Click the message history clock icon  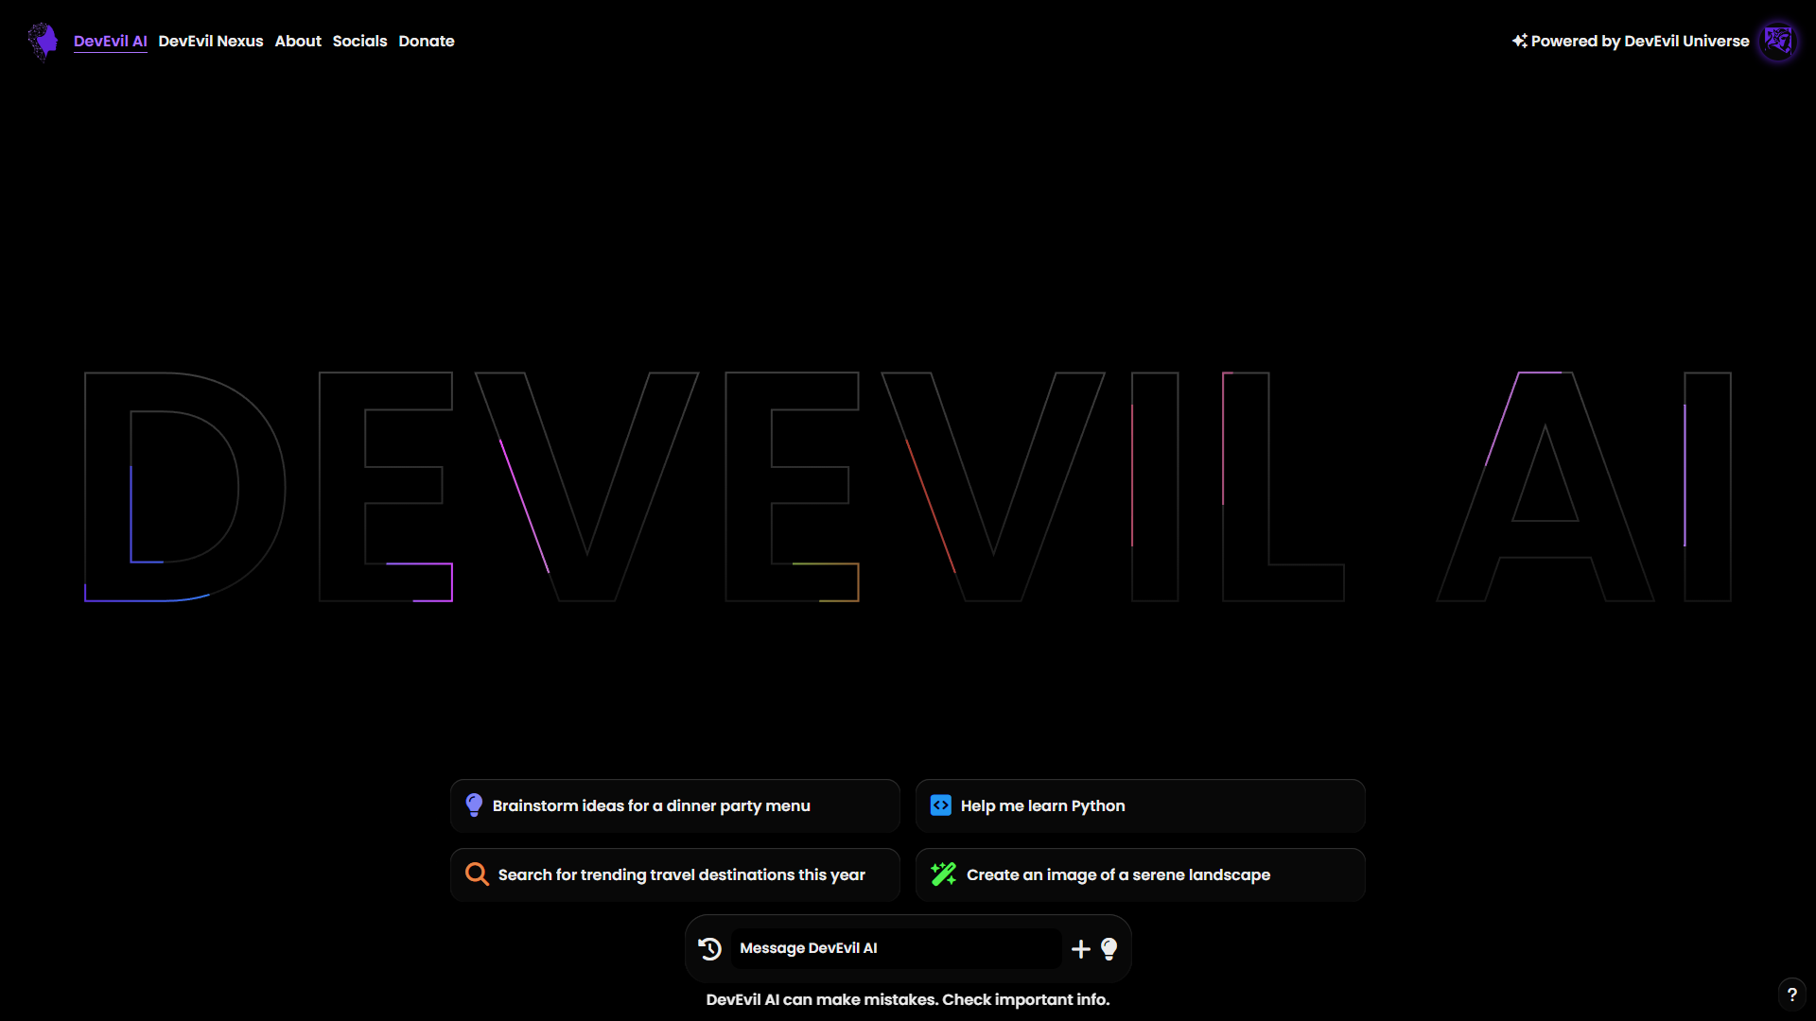709,947
